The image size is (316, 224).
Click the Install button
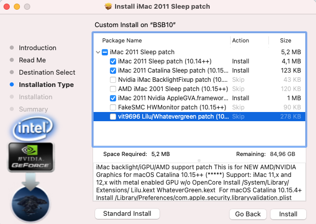pyautogui.click(x=288, y=213)
